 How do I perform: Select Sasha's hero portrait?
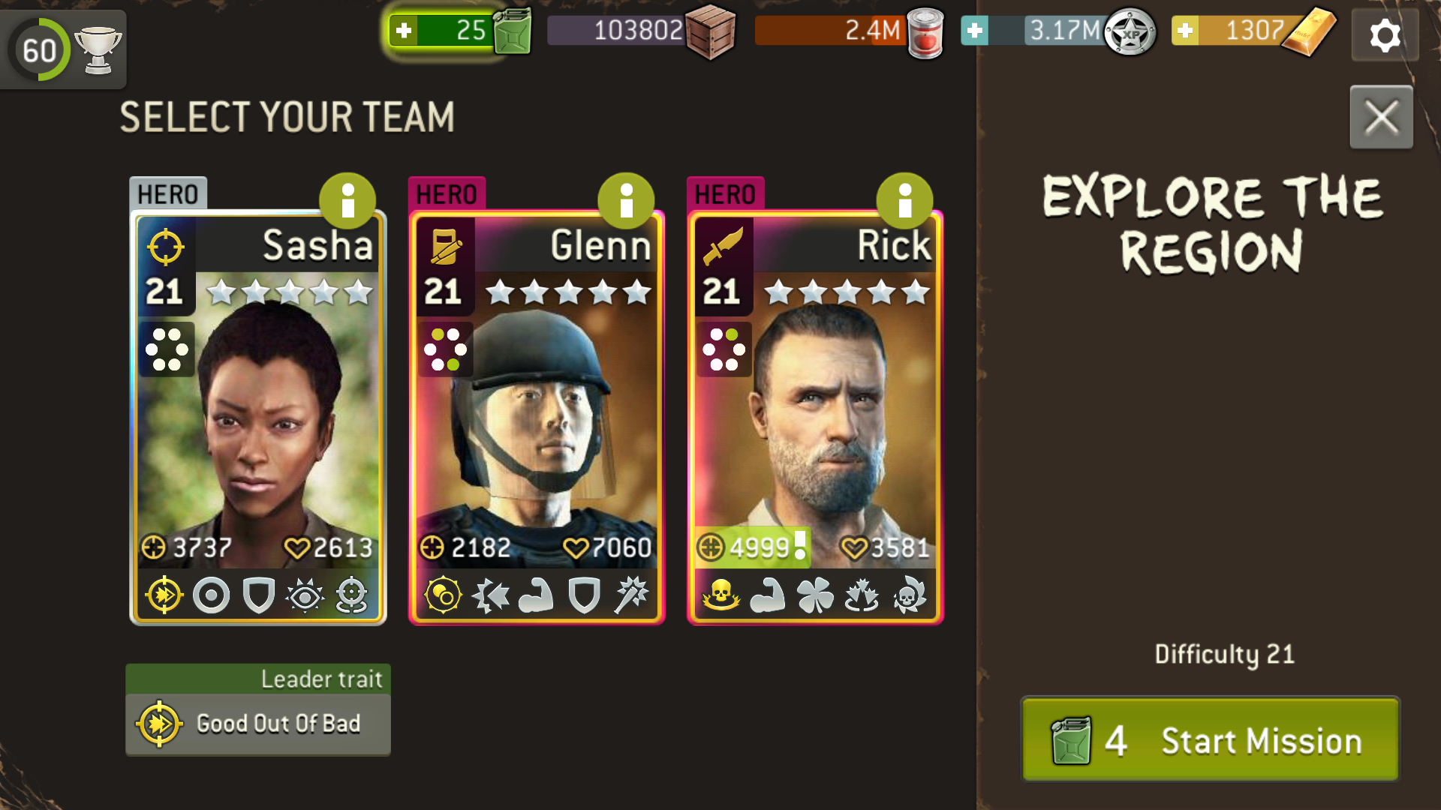[x=258, y=417]
